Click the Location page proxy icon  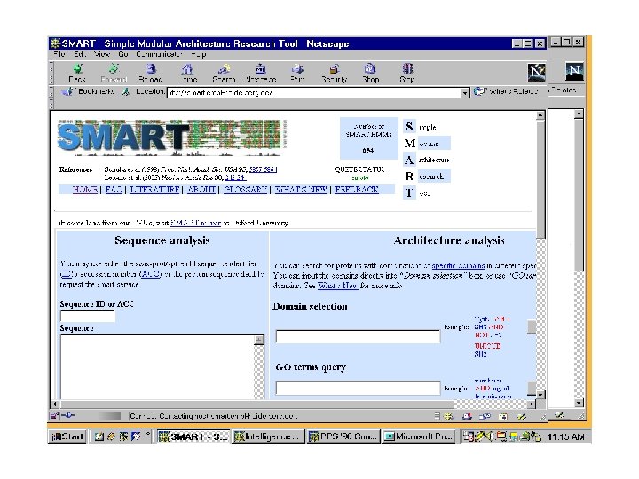click(x=126, y=91)
